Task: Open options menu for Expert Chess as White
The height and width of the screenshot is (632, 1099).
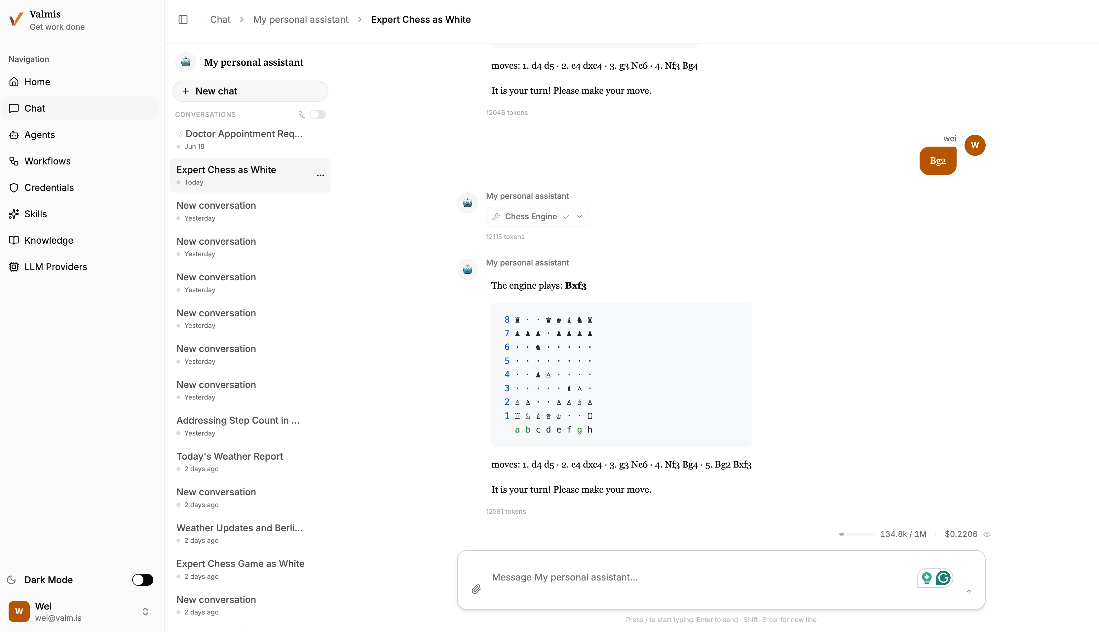Action: click(x=320, y=175)
